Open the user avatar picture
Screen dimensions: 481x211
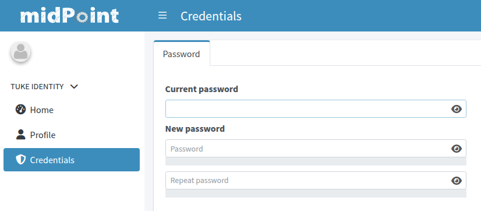click(x=20, y=52)
